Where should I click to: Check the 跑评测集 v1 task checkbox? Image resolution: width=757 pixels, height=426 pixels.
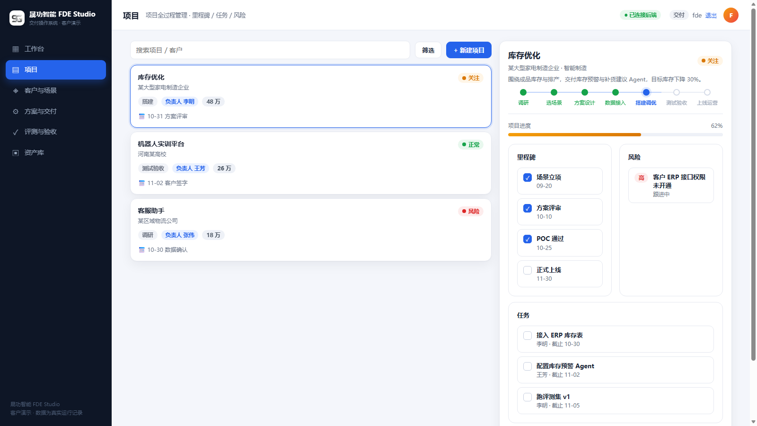[528, 397]
